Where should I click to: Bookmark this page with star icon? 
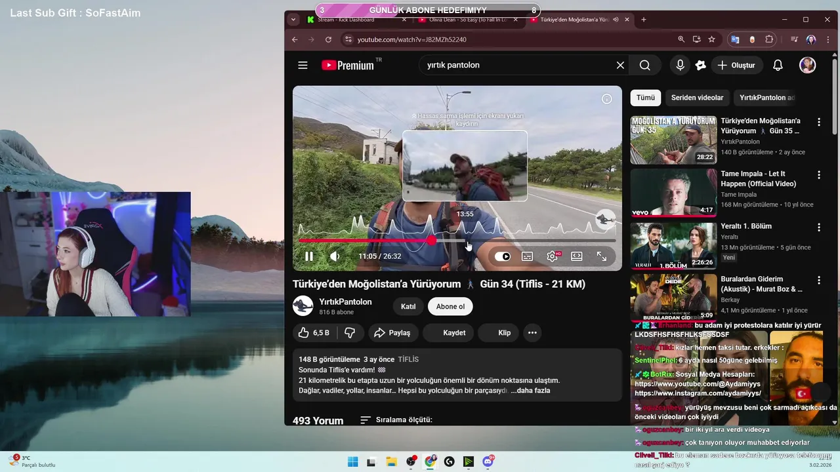(x=712, y=39)
